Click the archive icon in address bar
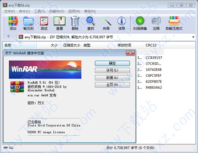 pyautogui.click(x=21, y=37)
